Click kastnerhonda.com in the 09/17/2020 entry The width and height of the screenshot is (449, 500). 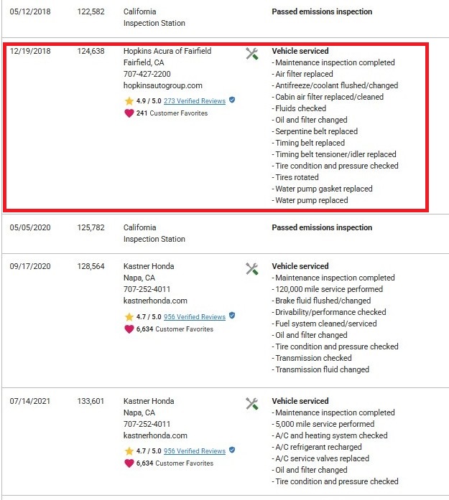(x=155, y=301)
